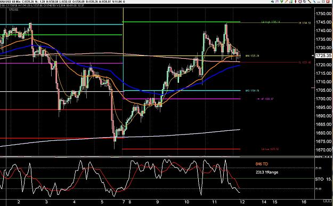Click the 1750.00 price axis label
This screenshot has width=333, height=206.
(323, 14)
